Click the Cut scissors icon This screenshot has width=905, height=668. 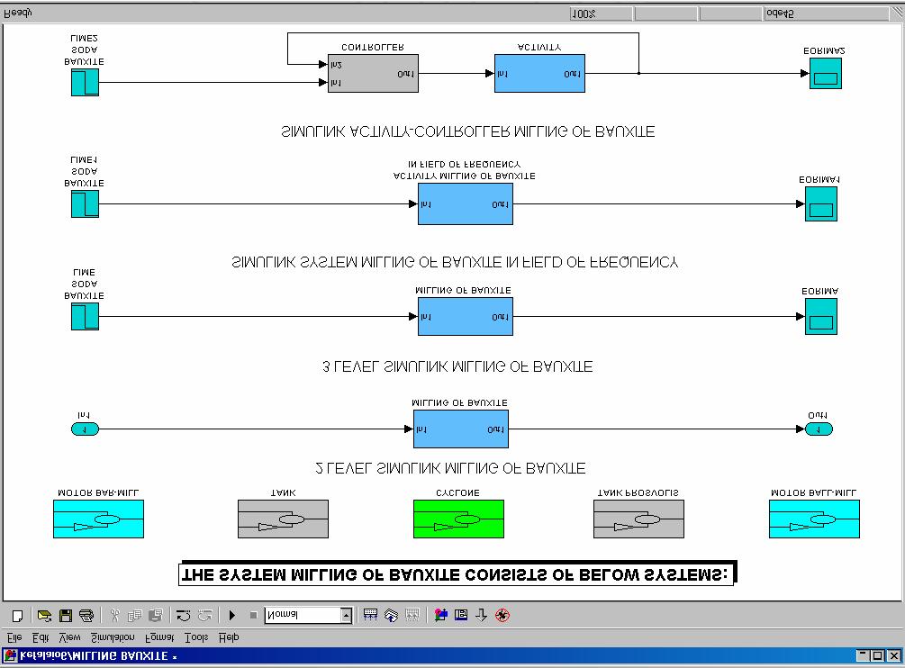[x=114, y=616]
